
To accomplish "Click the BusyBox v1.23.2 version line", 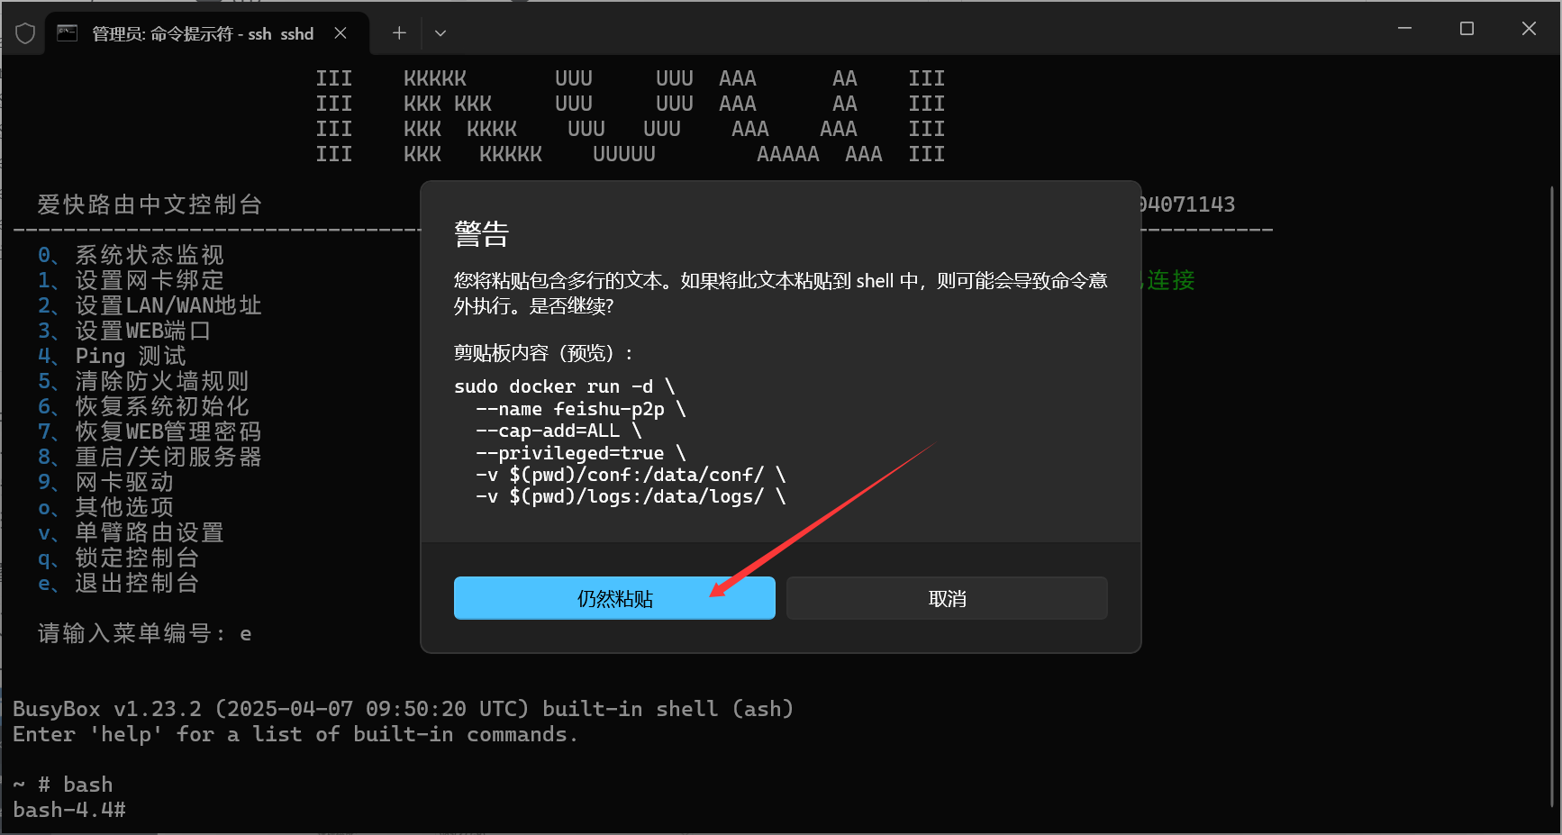I will 403,709.
